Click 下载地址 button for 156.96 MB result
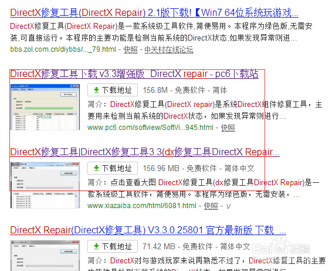 pos(113,168)
